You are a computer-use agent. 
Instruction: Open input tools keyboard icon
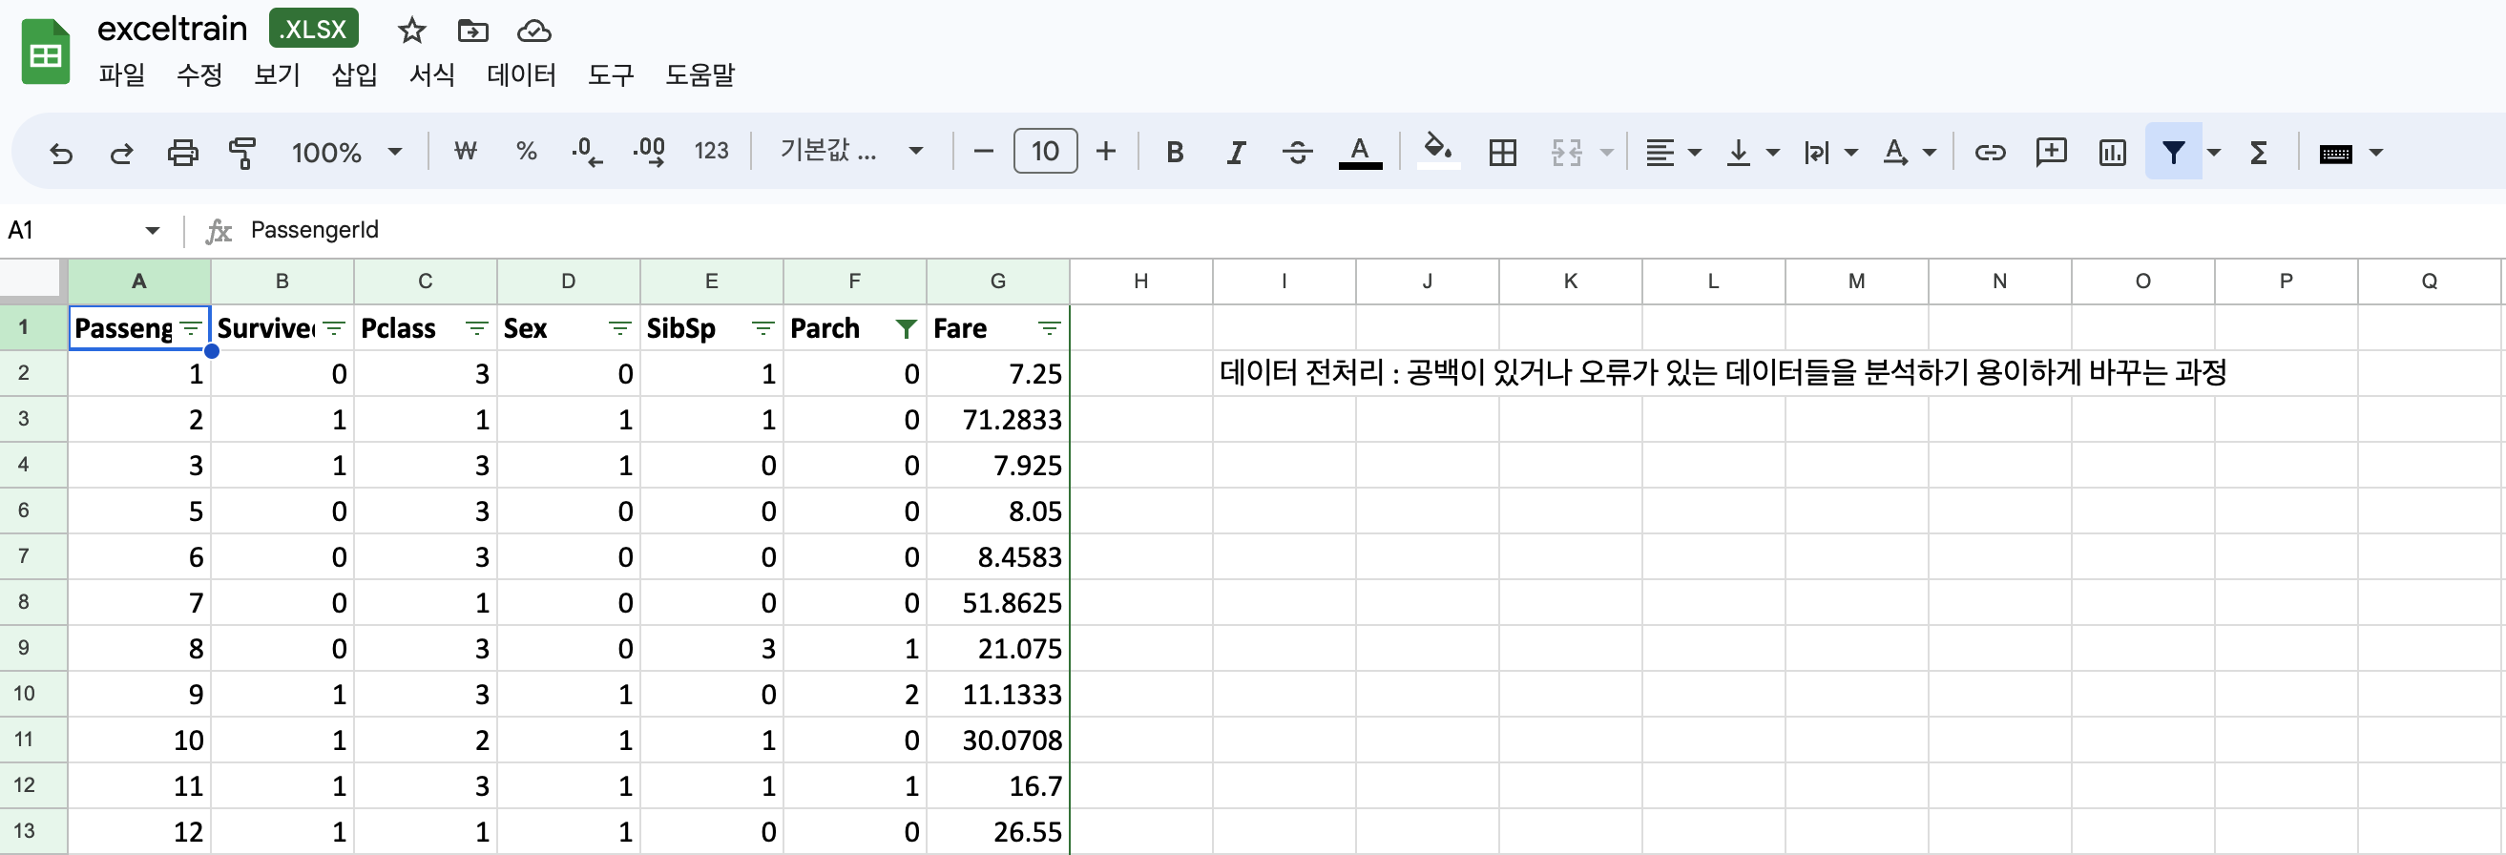click(x=2335, y=153)
